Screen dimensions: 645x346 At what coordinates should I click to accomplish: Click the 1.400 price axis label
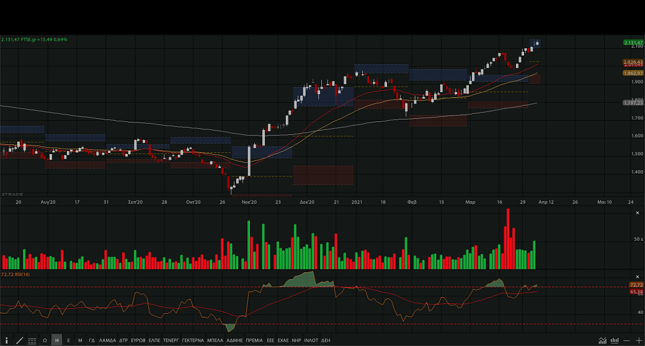637,172
